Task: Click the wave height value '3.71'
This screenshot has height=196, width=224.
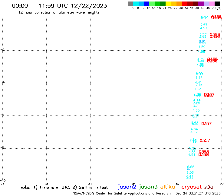Action: tap(196, 106)
